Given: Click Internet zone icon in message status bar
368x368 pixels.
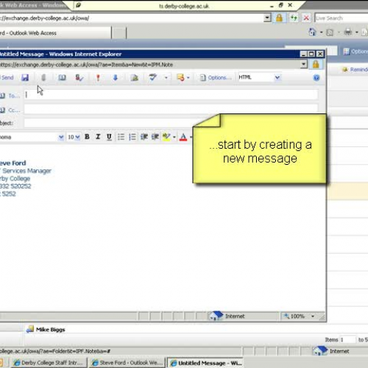Looking at the screenshot, I should (x=216, y=316).
